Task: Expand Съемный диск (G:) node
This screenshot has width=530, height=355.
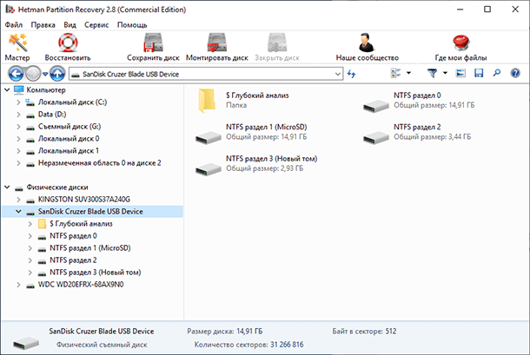Action: [18, 127]
